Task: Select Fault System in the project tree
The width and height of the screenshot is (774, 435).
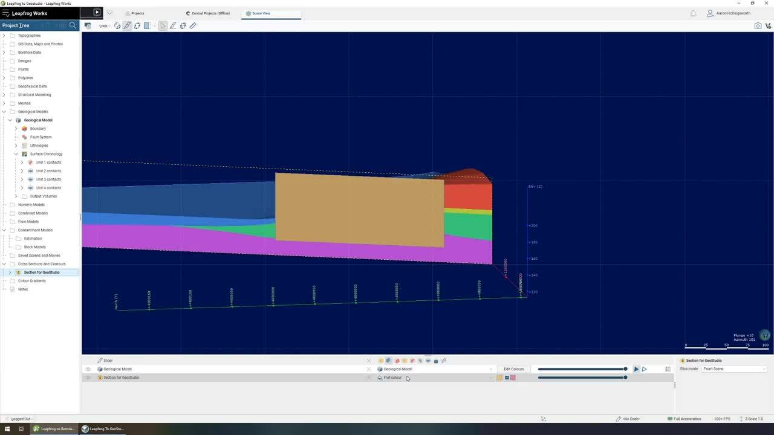Action: pyautogui.click(x=41, y=137)
